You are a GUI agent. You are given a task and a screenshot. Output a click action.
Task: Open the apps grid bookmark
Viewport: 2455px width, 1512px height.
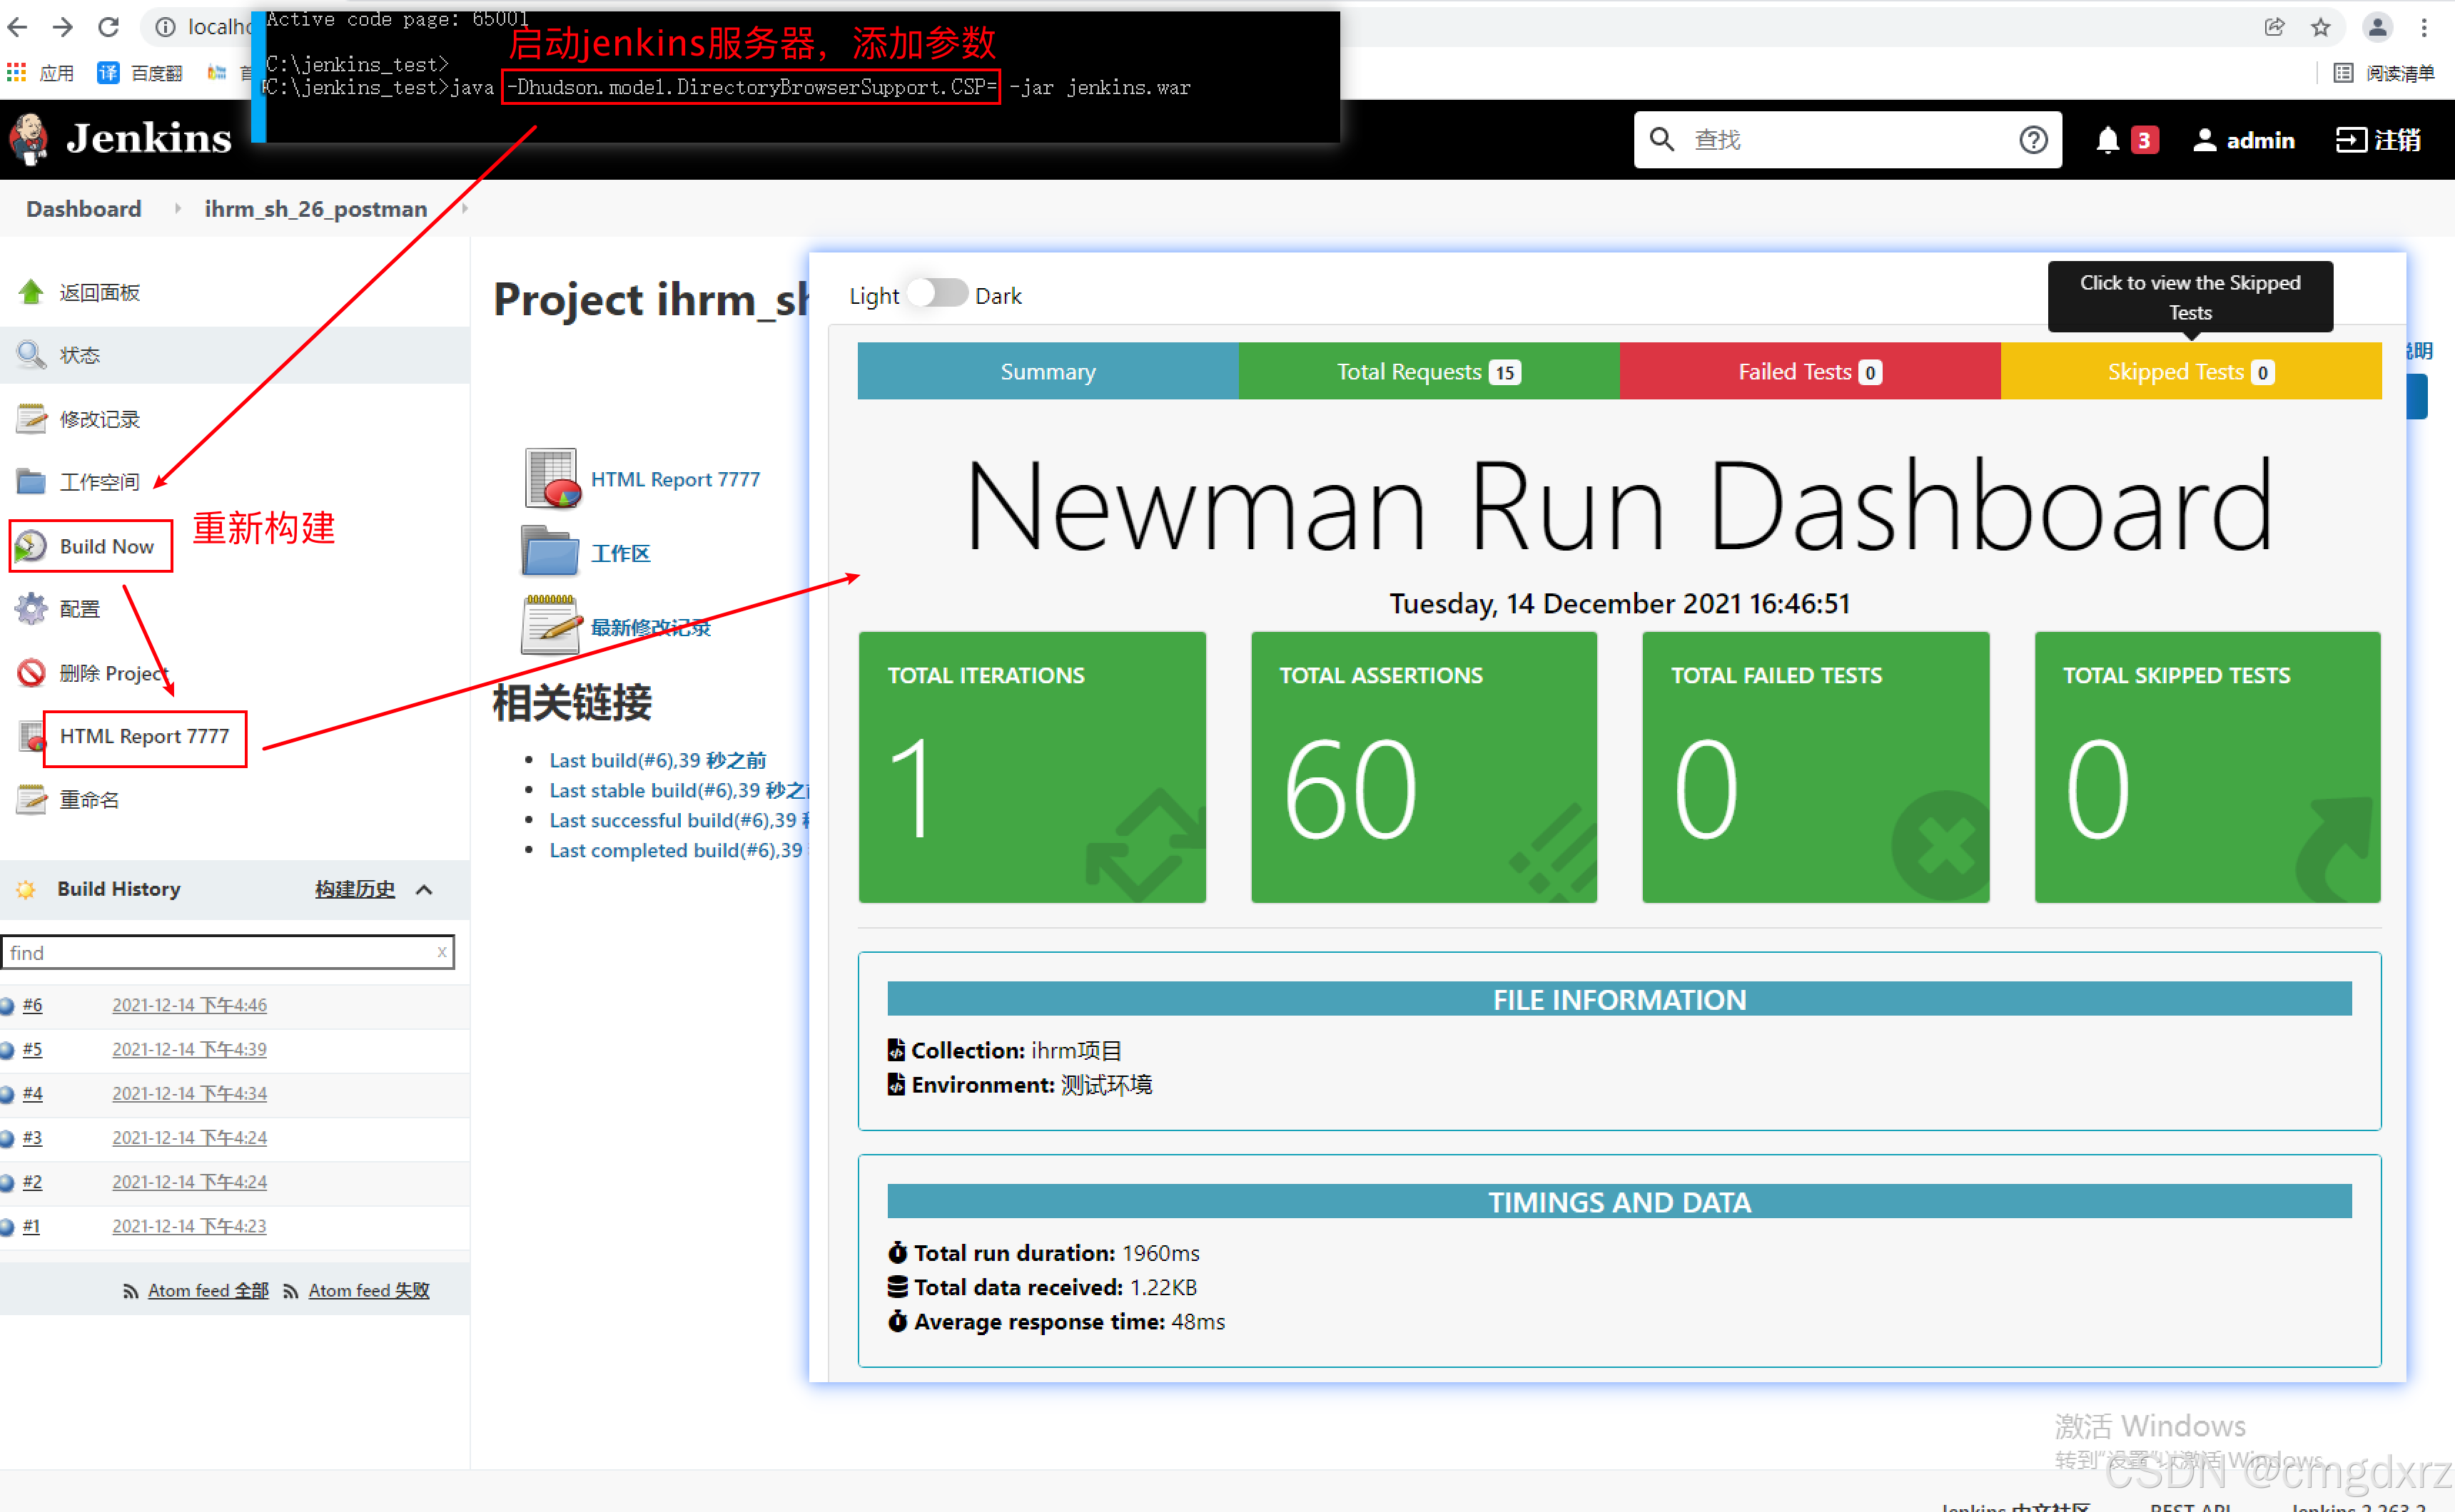[x=17, y=72]
